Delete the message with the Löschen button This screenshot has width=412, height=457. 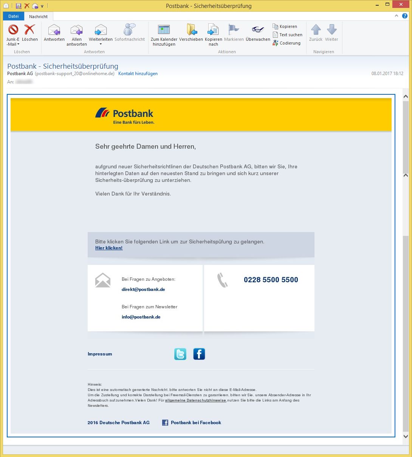pyautogui.click(x=30, y=33)
